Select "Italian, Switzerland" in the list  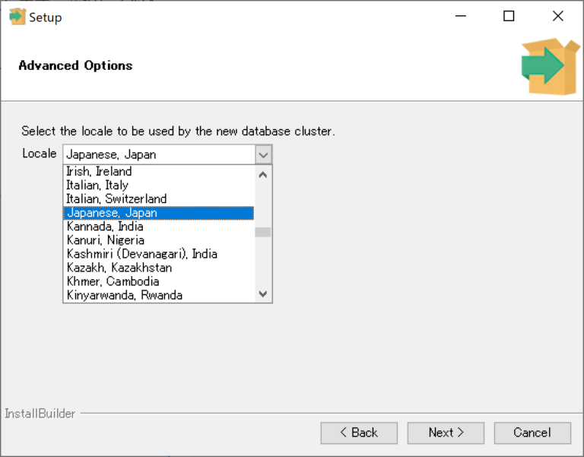[x=116, y=199]
